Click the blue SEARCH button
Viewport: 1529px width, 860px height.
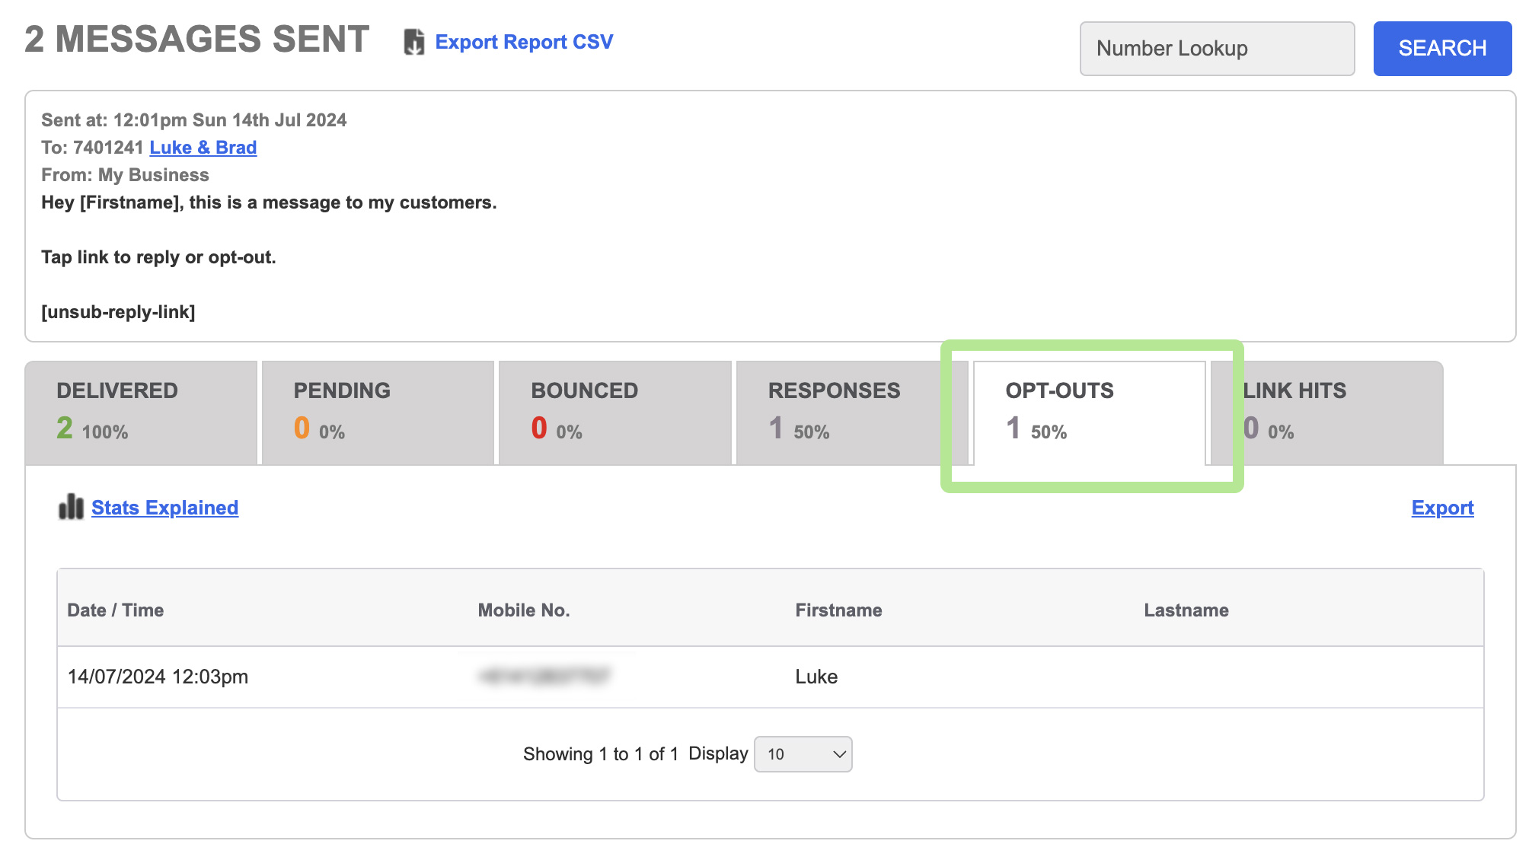[x=1442, y=49]
